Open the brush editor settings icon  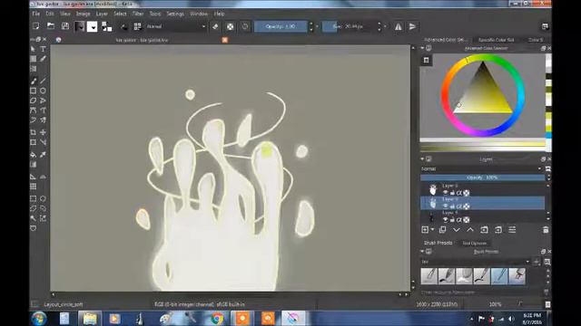[124, 26]
